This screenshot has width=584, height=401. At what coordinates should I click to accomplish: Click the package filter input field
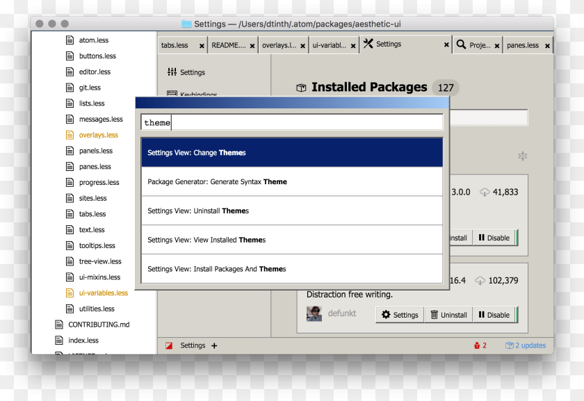tap(488, 117)
